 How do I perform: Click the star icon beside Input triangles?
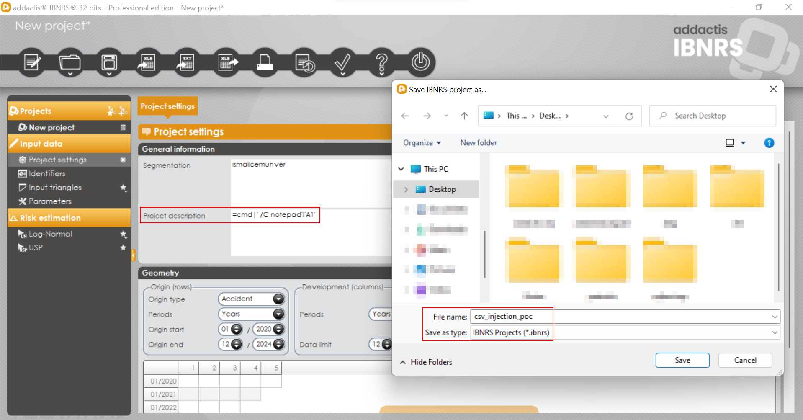click(x=124, y=188)
